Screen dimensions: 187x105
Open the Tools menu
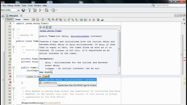30,6
